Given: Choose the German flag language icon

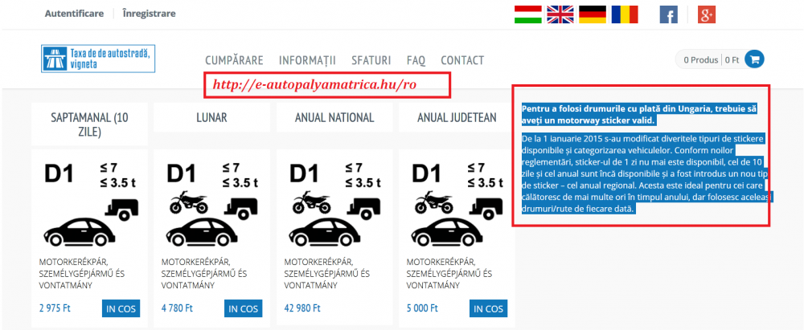Looking at the screenshot, I should 592,14.
